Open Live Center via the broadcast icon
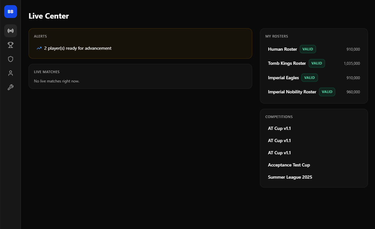375x229 pixels. pos(10,31)
